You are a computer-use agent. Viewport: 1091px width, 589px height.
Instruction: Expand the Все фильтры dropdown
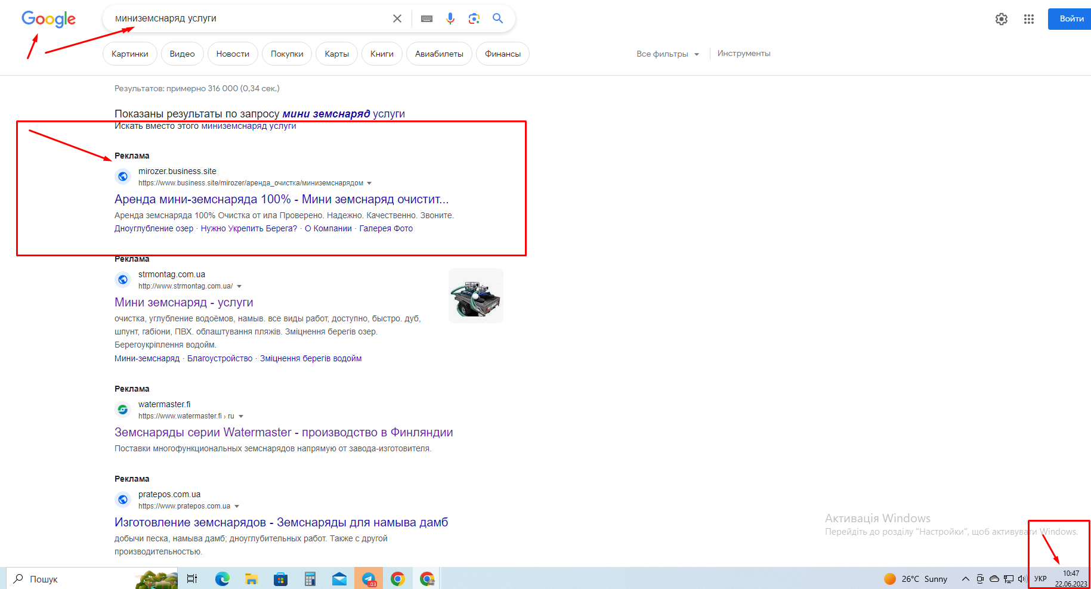click(667, 54)
